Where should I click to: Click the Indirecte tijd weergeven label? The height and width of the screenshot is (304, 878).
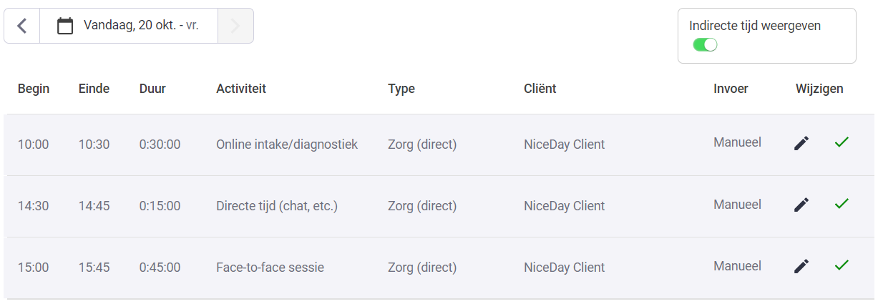[755, 26]
